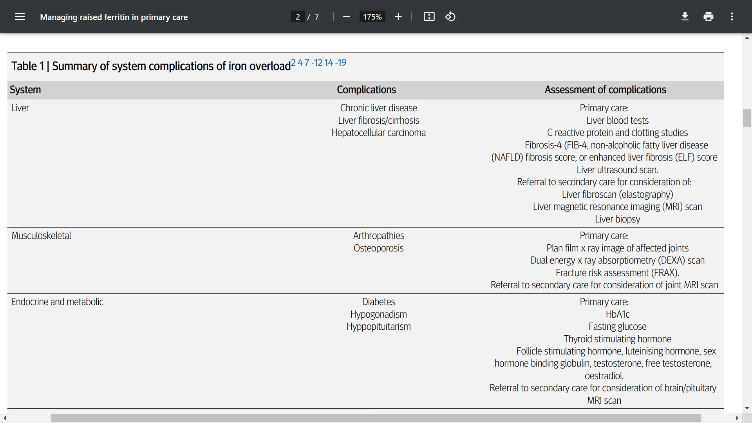
Task: Open reference -12 citation link
Action: [x=317, y=63]
